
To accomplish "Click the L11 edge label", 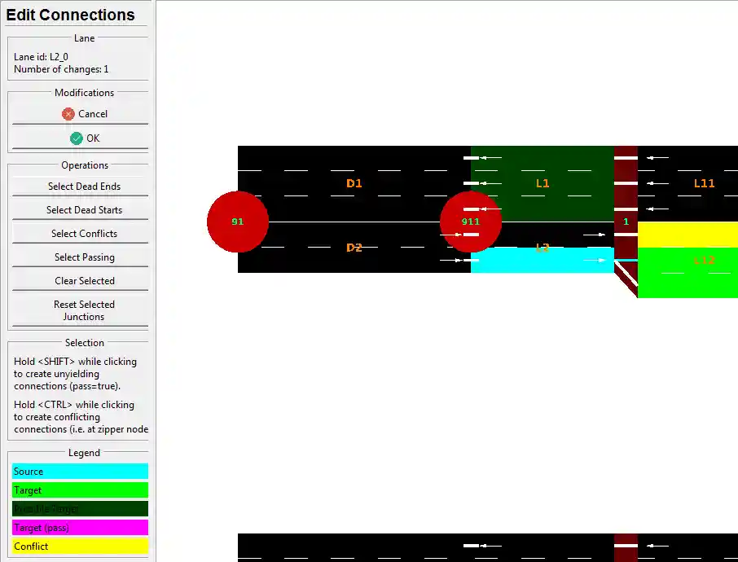I will [704, 183].
